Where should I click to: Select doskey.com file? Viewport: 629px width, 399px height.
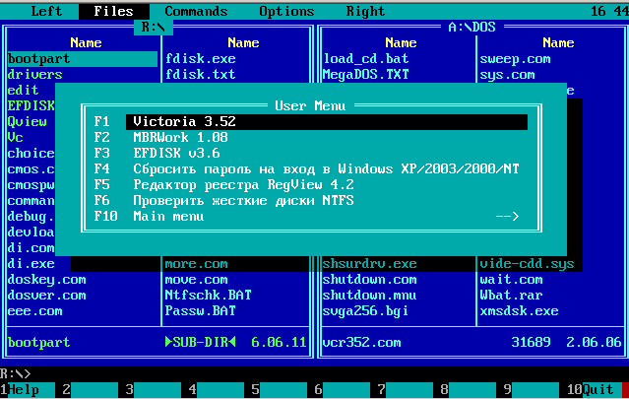46,280
